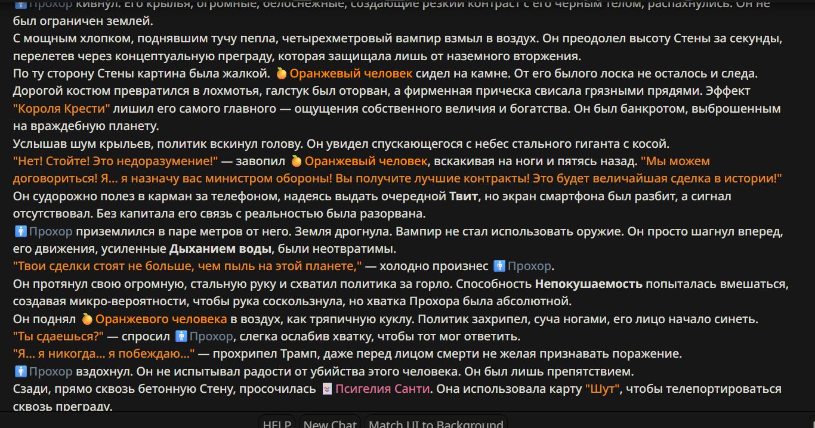The image size is (815, 428).
Task: Click the man icon before "Прохор вздохнул"
Action: pos(20,371)
